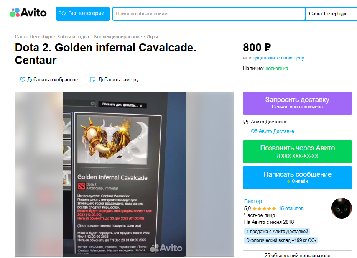Open the Все категории menu

click(83, 14)
